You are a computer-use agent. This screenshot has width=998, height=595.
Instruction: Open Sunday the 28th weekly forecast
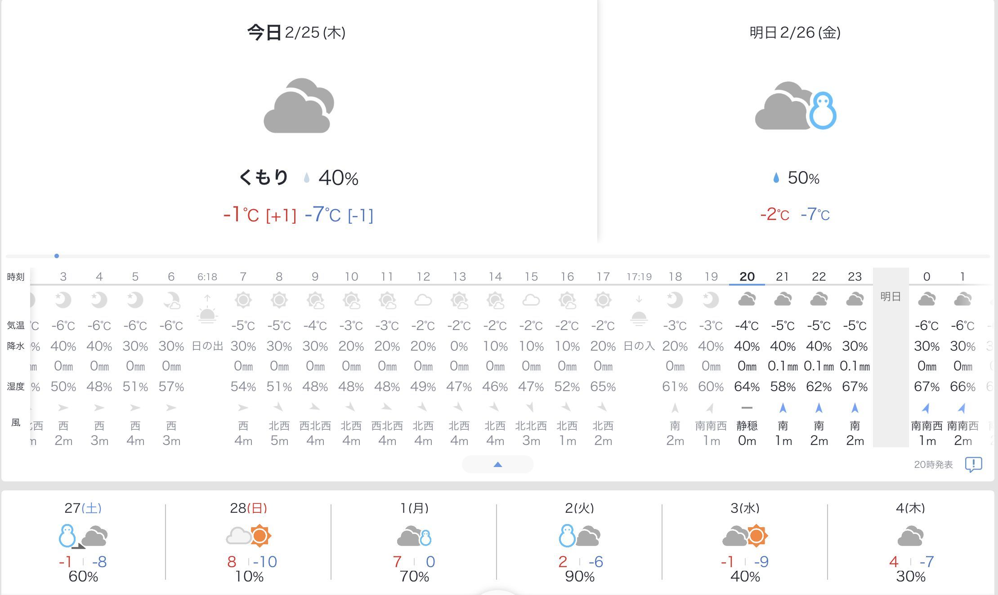(249, 542)
